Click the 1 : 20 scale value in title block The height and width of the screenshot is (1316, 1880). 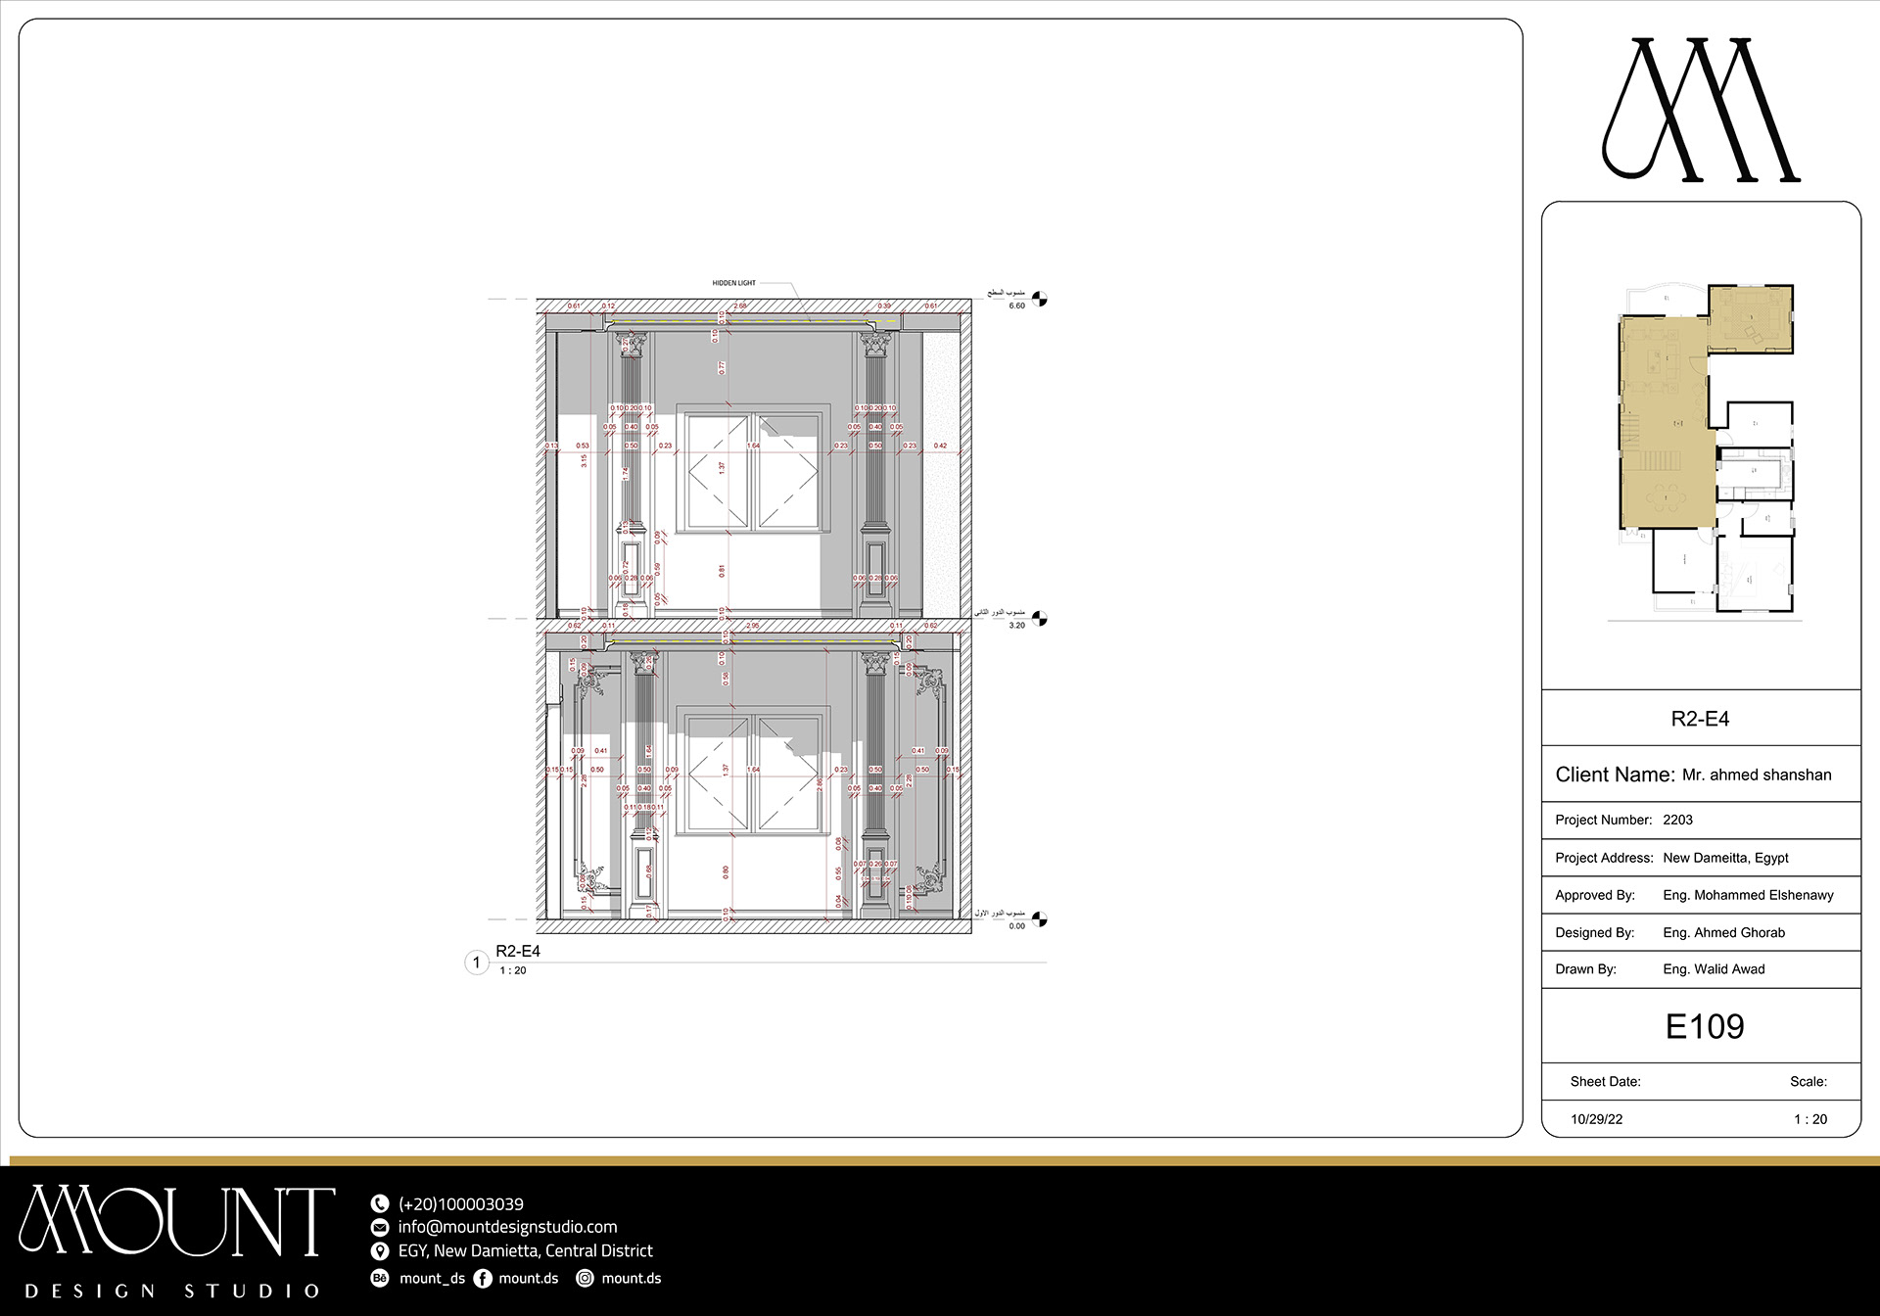pos(1810,1119)
